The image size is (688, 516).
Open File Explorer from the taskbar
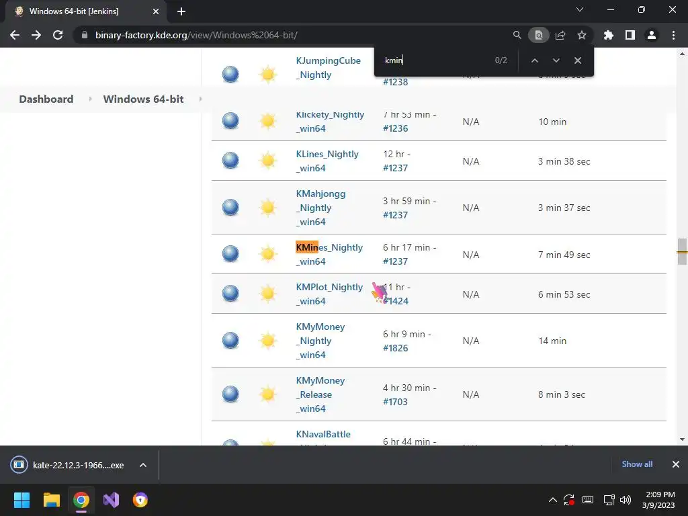click(51, 500)
